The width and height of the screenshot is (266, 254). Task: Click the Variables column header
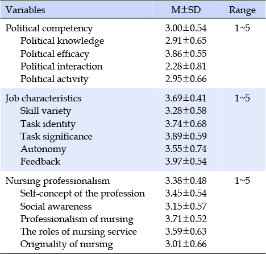pyautogui.click(x=25, y=10)
